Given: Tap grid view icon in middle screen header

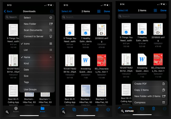Looking at the screenshot, I should (x=99, y=11).
